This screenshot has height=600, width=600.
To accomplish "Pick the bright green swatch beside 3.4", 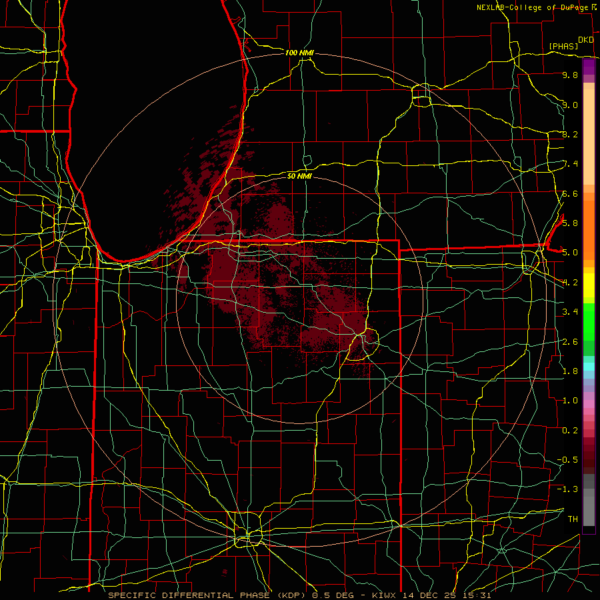I will (x=589, y=321).
